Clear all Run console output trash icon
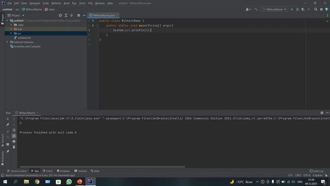This screenshot has width=330, height=186. click(x=14, y=147)
